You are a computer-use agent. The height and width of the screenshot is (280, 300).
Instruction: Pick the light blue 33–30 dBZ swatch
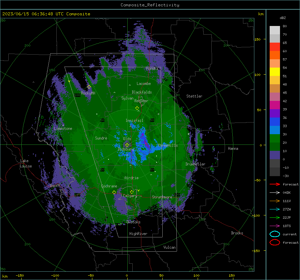275,130
